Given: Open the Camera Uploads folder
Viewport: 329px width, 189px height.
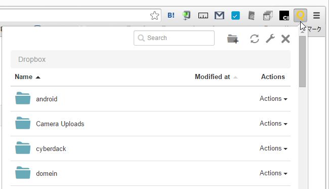Looking at the screenshot, I should point(60,124).
